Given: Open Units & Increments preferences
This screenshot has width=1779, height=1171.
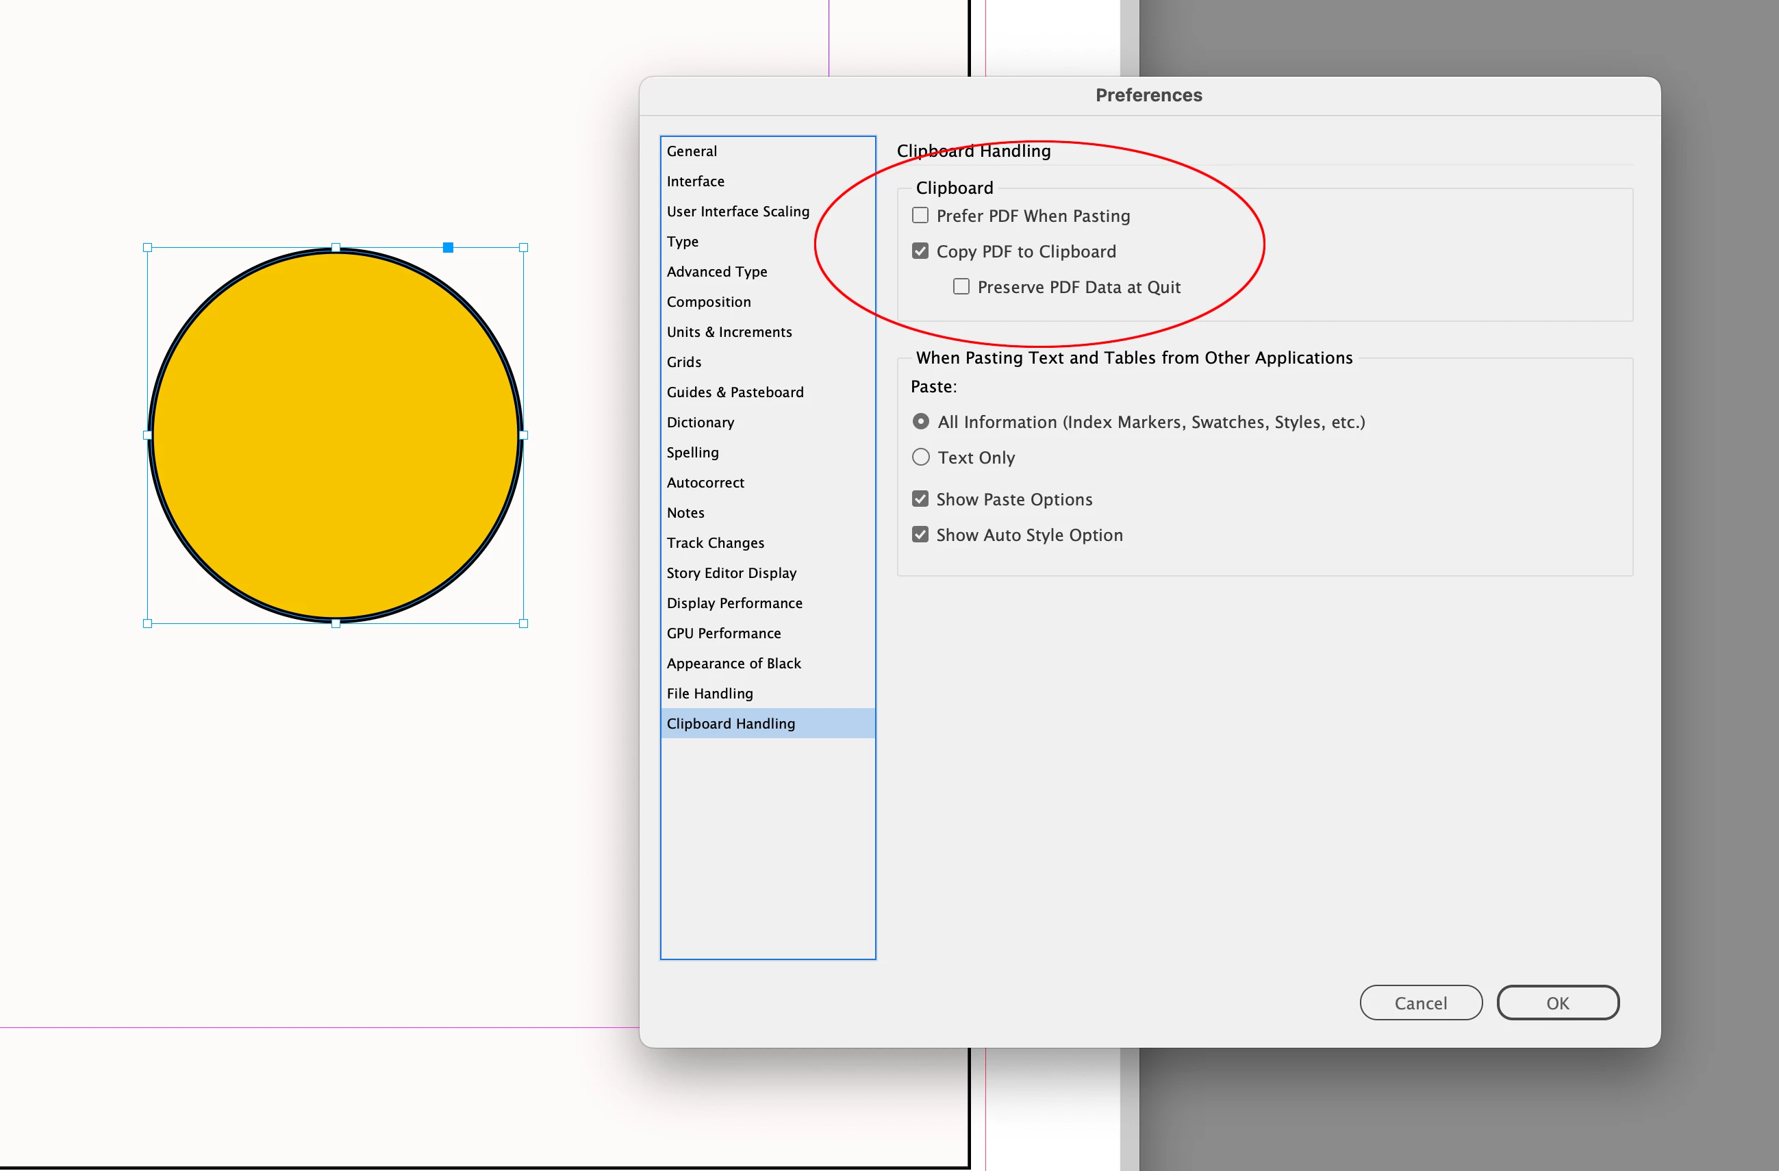Looking at the screenshot, I should 729,332.
